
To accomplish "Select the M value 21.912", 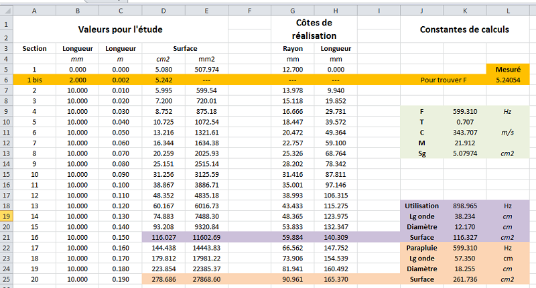I will pyautogui.click(x=465, y=143).
